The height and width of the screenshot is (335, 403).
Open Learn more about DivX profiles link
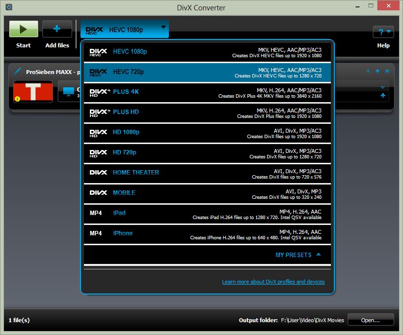(x=273, y=282)
